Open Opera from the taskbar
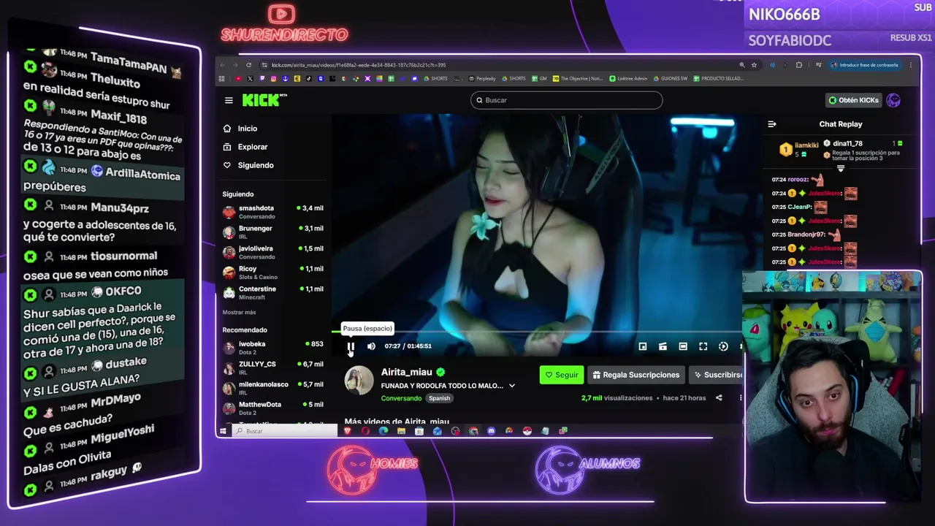This screenshot has height=526, width=935. pyautogui.click(x=365, y=431)
